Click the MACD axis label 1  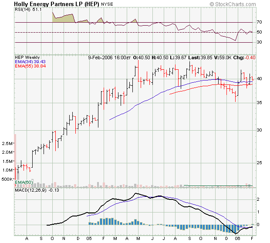pyautogui.click(x=258, y=212)
